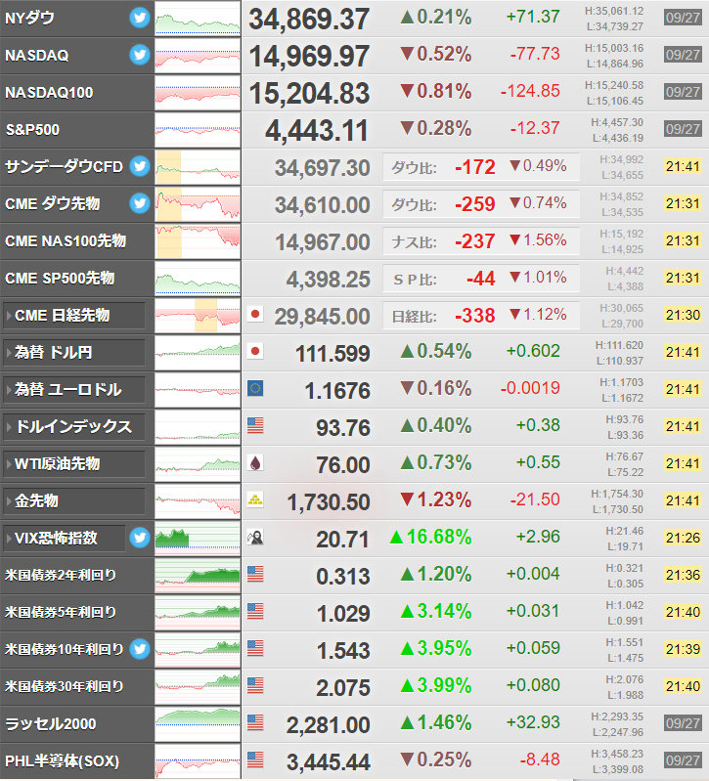Click the VIX change value ▲16.68%

coord(430,537)
